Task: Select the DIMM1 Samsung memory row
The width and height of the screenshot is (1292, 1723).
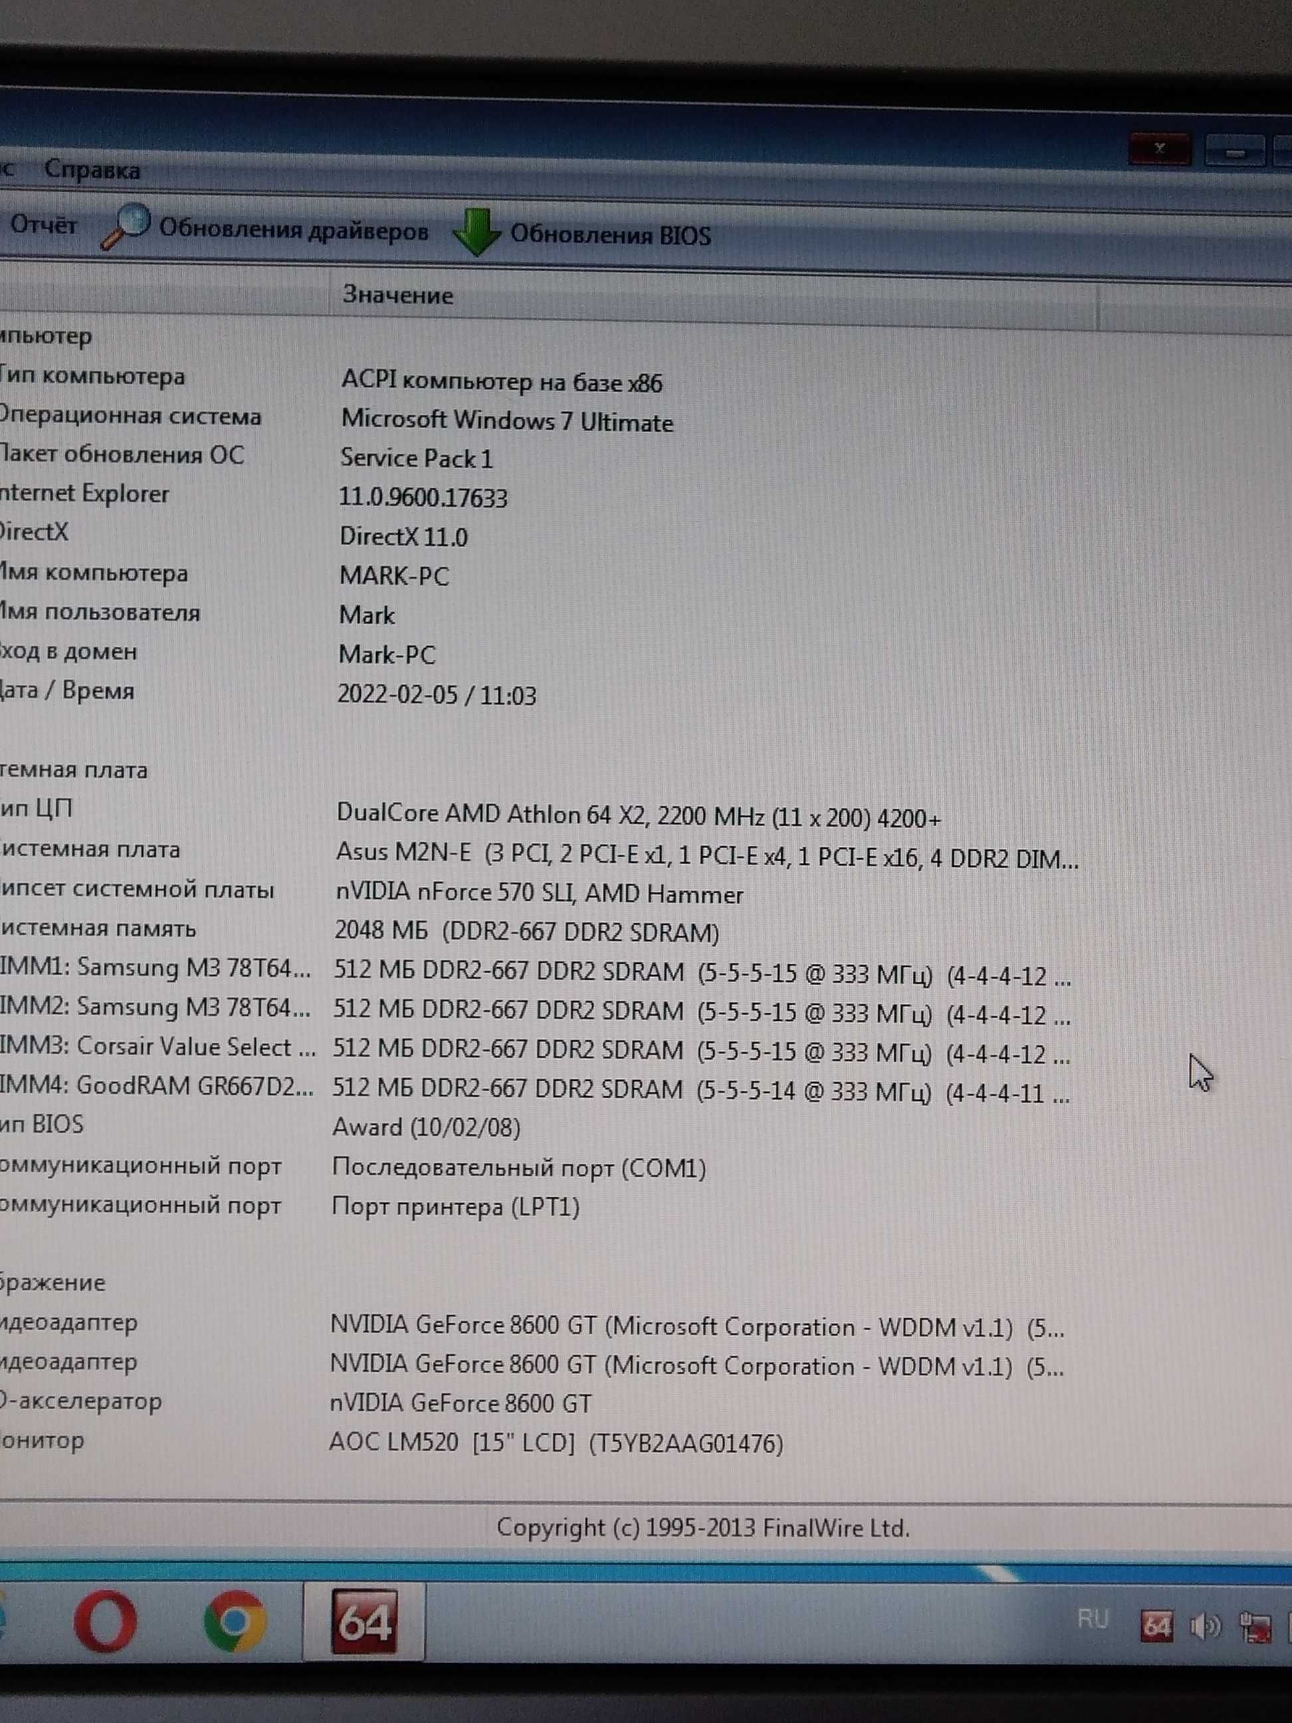Action: (x=536, y=972)
